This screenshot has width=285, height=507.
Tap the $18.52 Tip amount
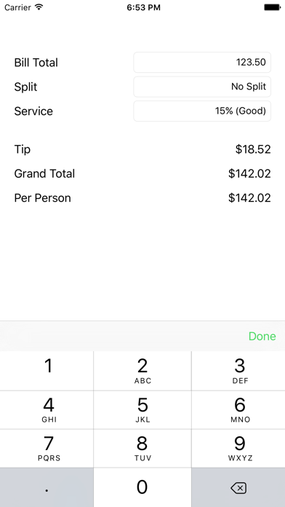tap(253, 149)
